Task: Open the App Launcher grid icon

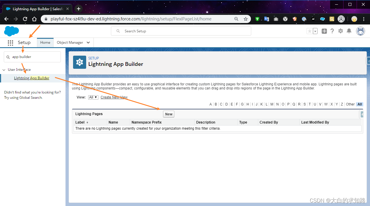Action: click(10, 43)
